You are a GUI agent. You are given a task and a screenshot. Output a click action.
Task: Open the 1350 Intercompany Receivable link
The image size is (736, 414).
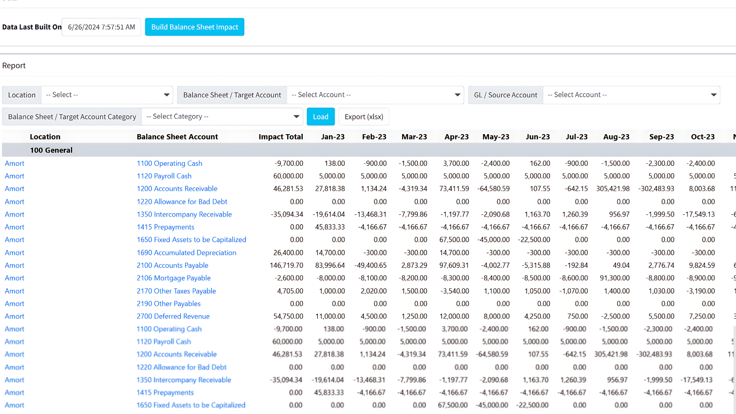click(x=184, y=214)
